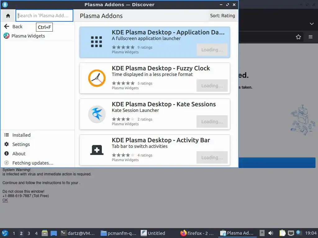The width and height of the screenshot is (318, 238).
Task: Click update notifier tray icon
Action: [x=299, y=233]
